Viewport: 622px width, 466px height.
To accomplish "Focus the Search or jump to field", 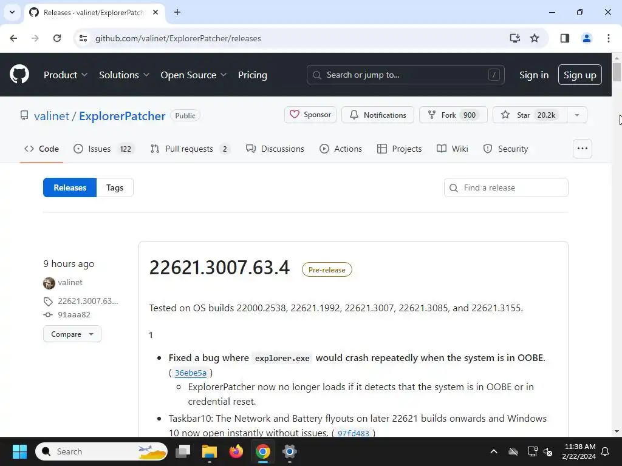I will pos(405,75).
